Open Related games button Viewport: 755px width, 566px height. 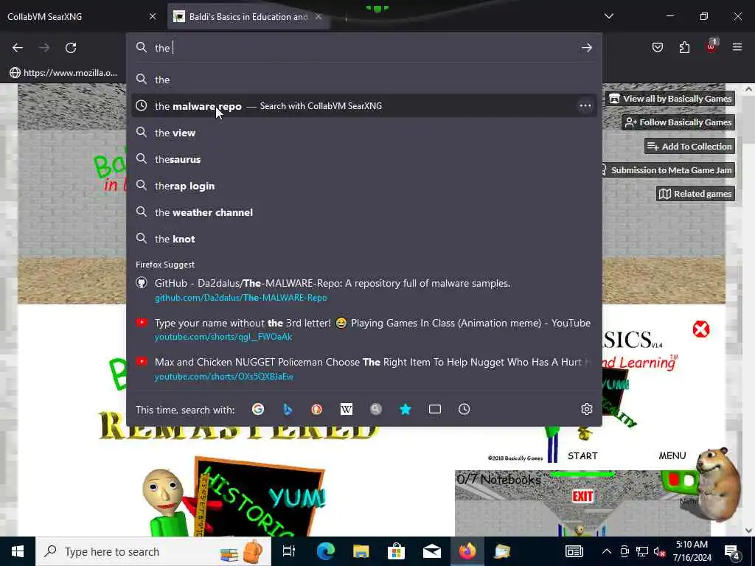pos(695,194)
